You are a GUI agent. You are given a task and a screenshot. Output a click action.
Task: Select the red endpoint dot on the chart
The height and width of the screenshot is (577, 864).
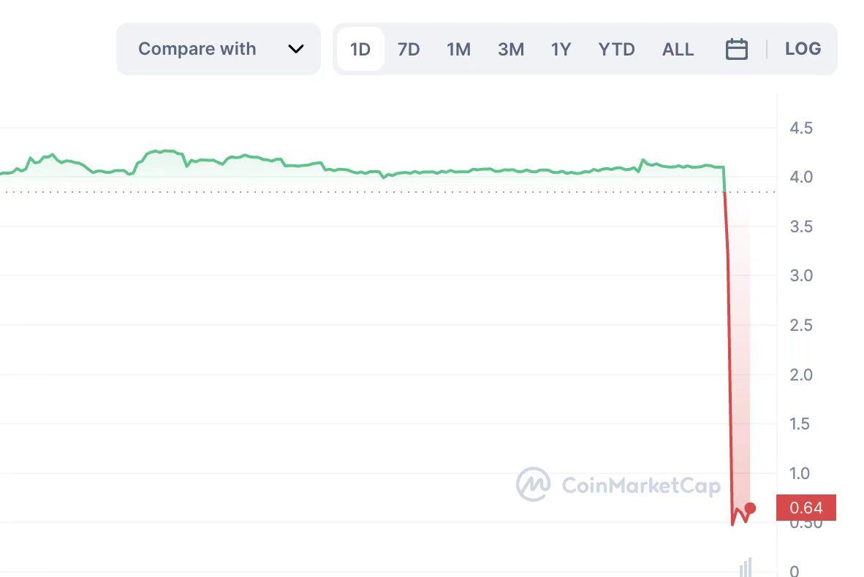coord(749,508)
